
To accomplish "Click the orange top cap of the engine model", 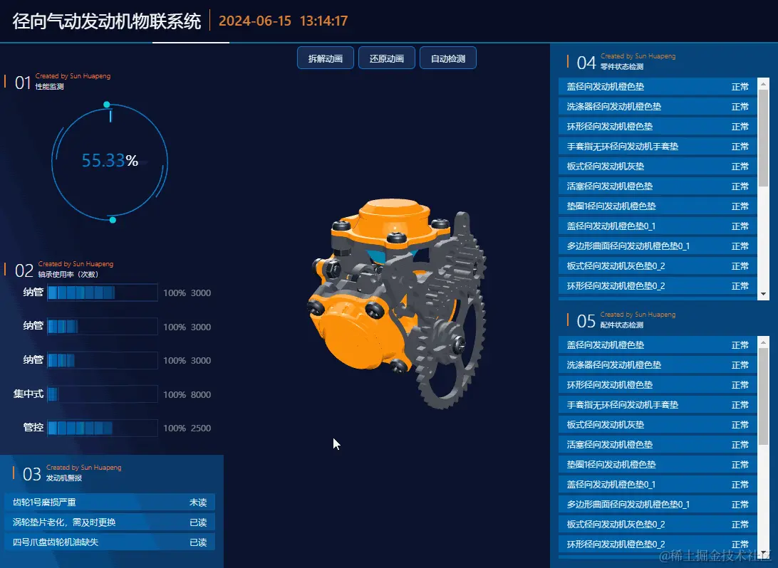I will 393,214.
